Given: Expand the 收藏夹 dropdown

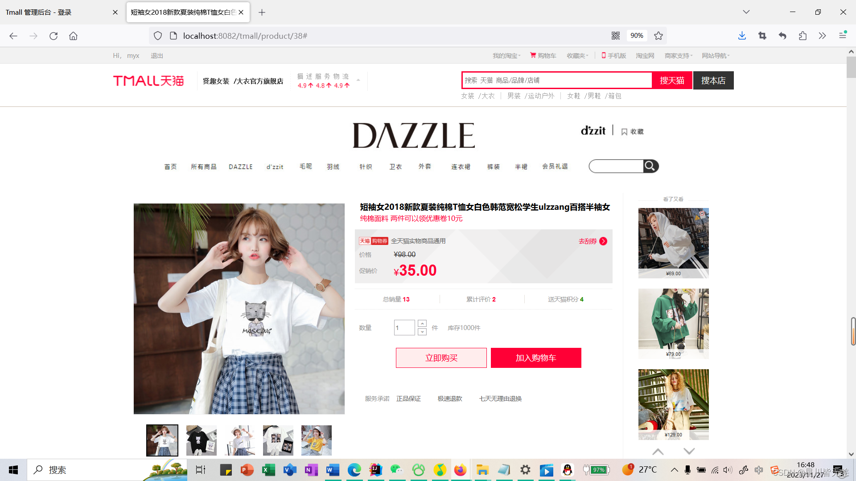Looking at the screenshot, I should tap(577, 56).
